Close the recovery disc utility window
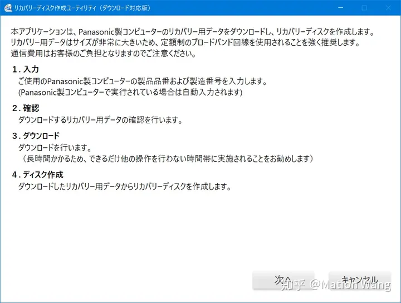 [388, 8]
